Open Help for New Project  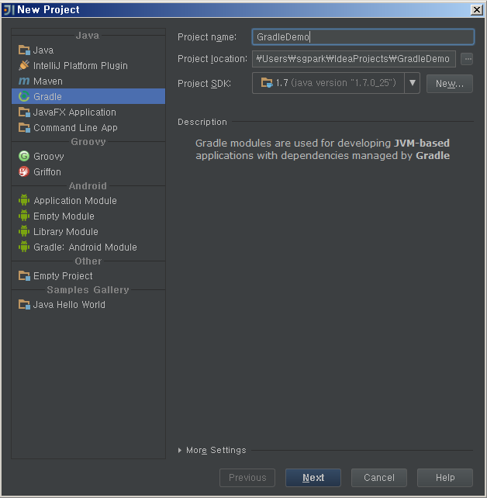445,477
